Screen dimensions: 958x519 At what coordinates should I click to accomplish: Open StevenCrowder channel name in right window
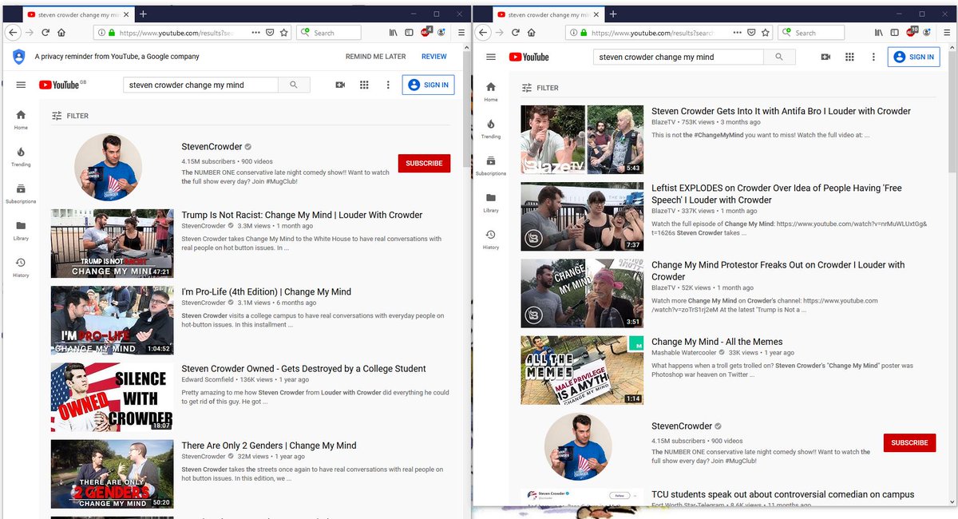[681, 426]
